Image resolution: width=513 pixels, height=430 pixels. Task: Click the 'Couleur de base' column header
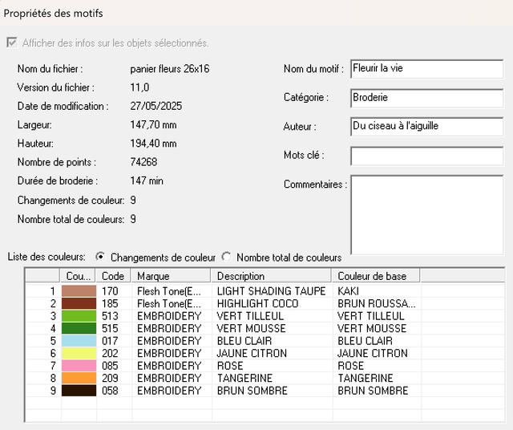(376, 276)
